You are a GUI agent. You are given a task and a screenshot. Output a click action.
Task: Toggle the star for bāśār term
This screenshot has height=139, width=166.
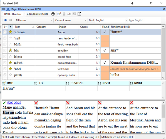(10, 44)
